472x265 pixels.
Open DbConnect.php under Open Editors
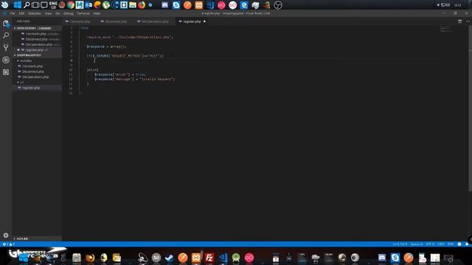(x=37, y=39)
